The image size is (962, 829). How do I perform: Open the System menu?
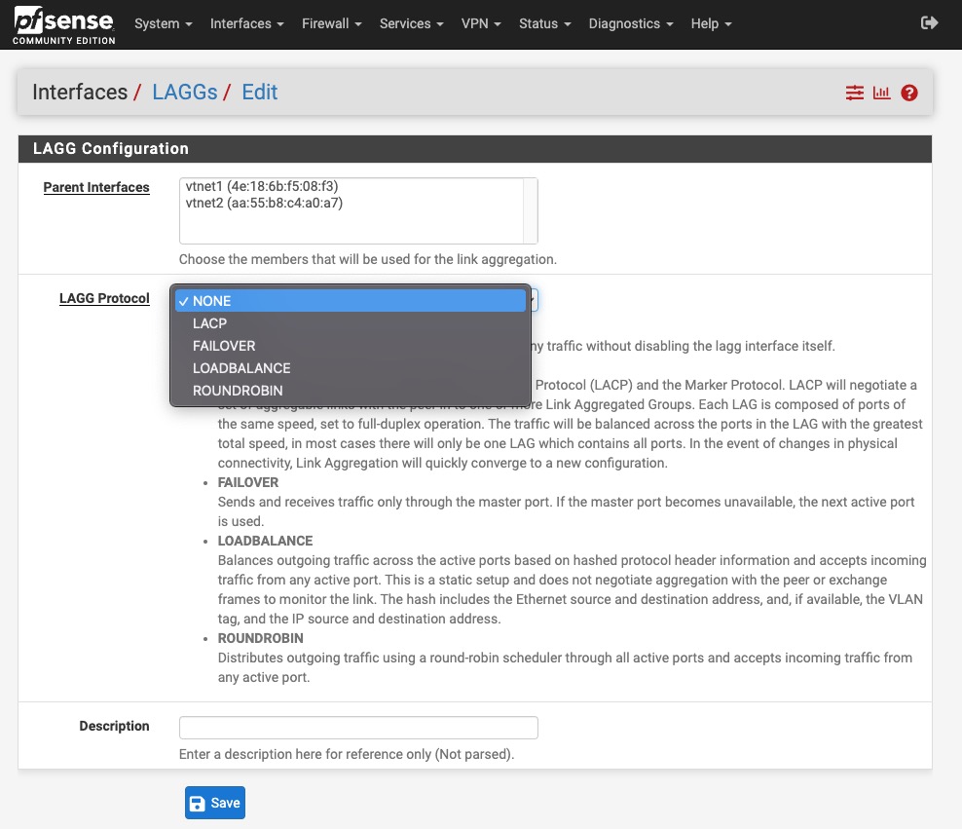[164, 24]
